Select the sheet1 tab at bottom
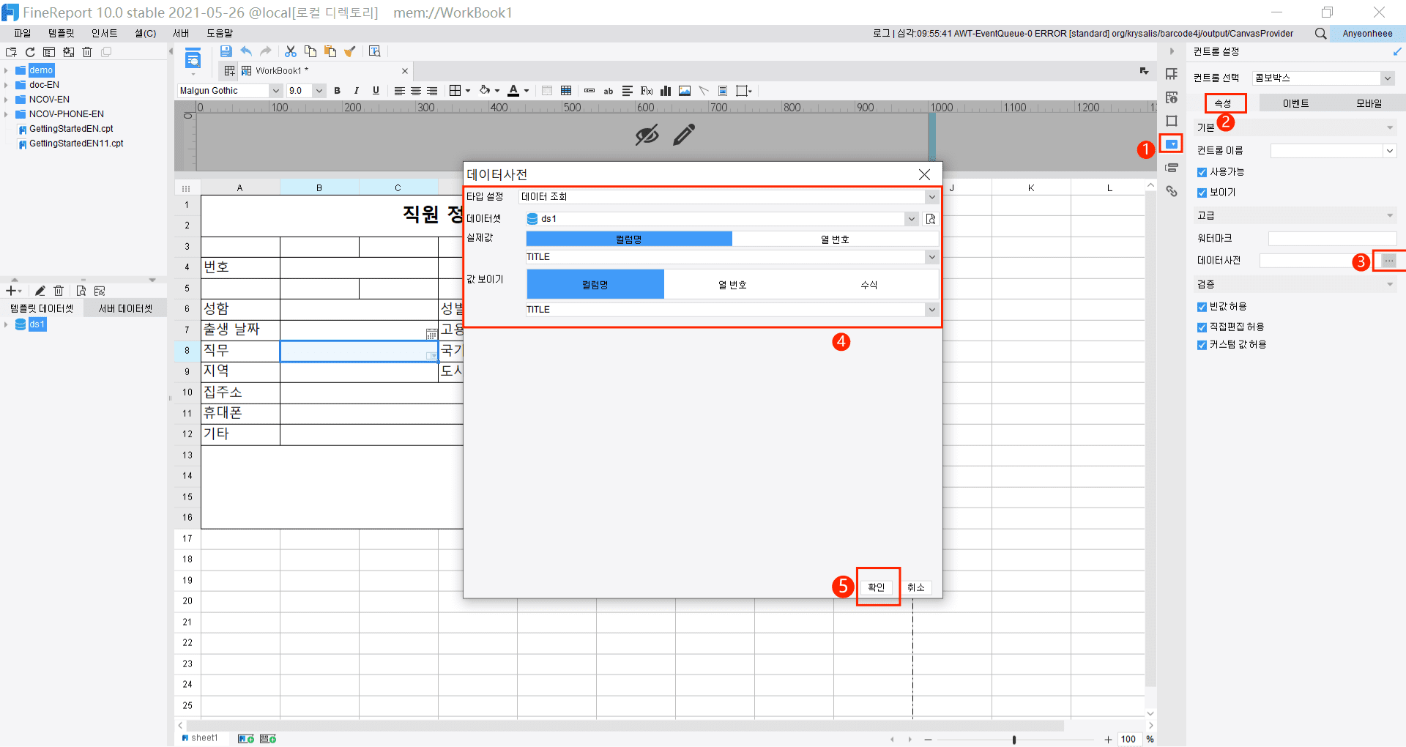 [200, 738]
